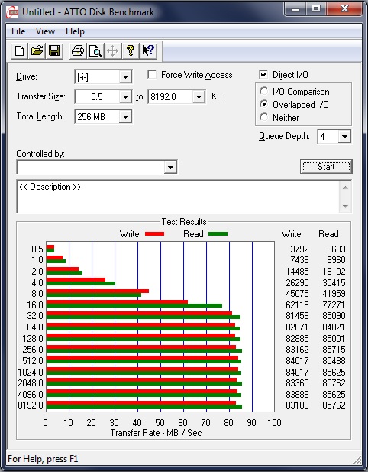Open a saved benchmark file icon
This screenshot has height=472, width=368.
[37, 50]
